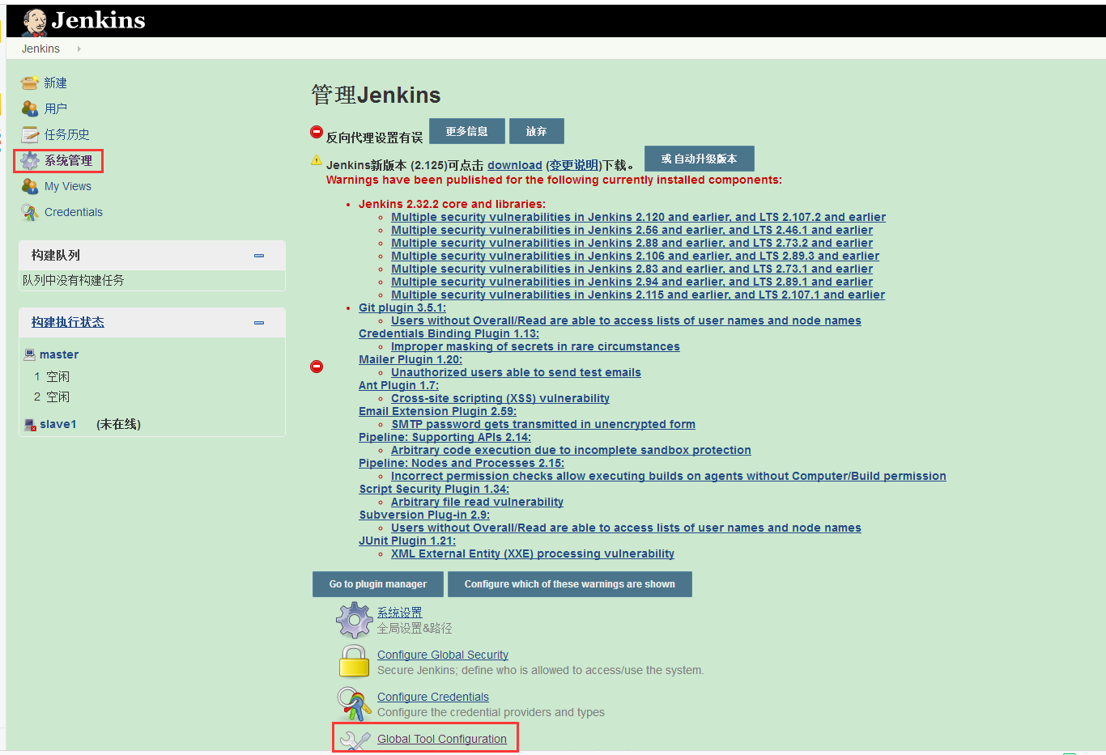
Task: Open 用户 in the side menu
Action: coord(56,108)
